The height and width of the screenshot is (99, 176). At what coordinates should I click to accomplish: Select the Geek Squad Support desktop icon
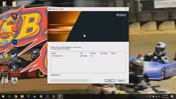[5, 70]
